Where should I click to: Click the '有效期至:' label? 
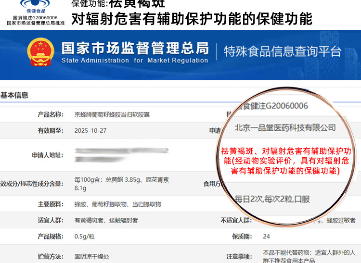(51, 131)
